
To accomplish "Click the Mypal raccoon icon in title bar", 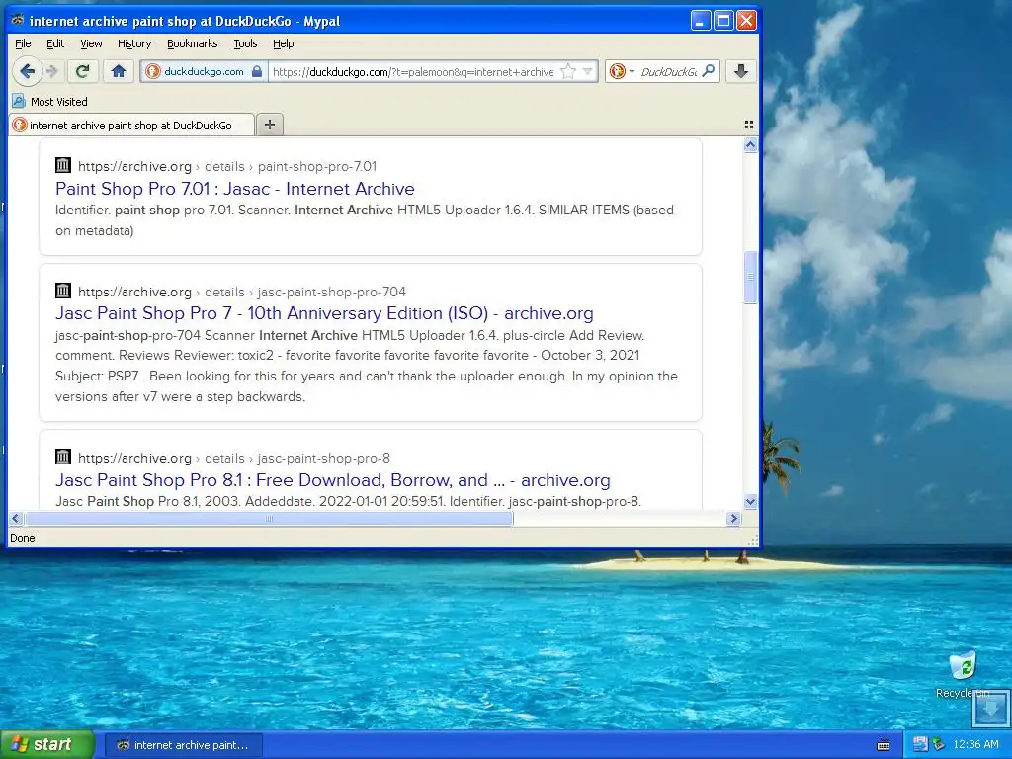I will pyautogui.click(x=18, y=20).
